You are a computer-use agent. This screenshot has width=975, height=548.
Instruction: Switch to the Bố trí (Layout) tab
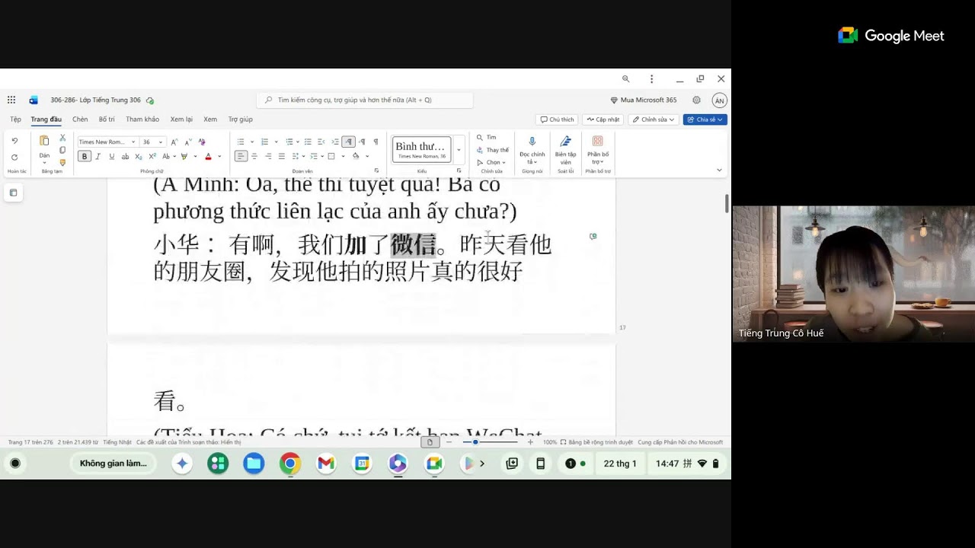pyautogui.click(x=107, y=119)
